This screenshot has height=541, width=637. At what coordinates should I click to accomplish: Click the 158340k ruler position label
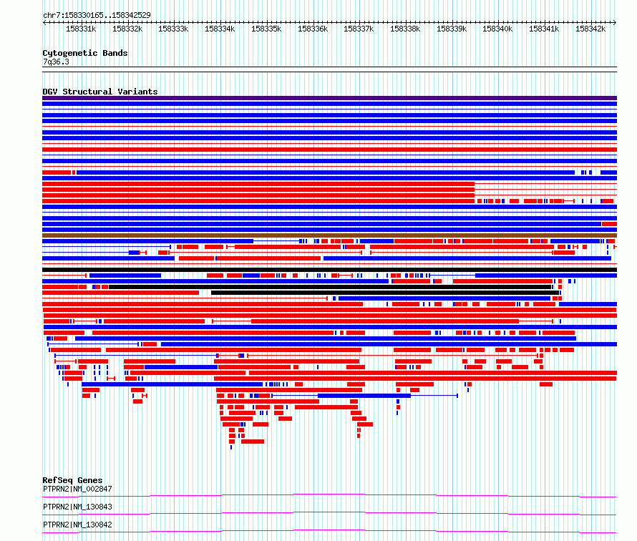click(497, 29)
